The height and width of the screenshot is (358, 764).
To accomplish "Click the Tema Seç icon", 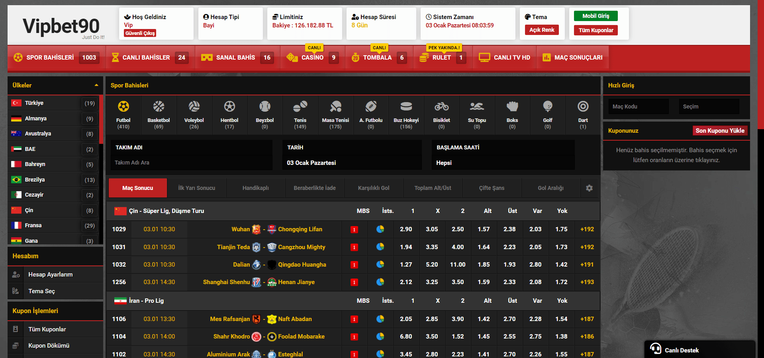I will tap(16, 291).
